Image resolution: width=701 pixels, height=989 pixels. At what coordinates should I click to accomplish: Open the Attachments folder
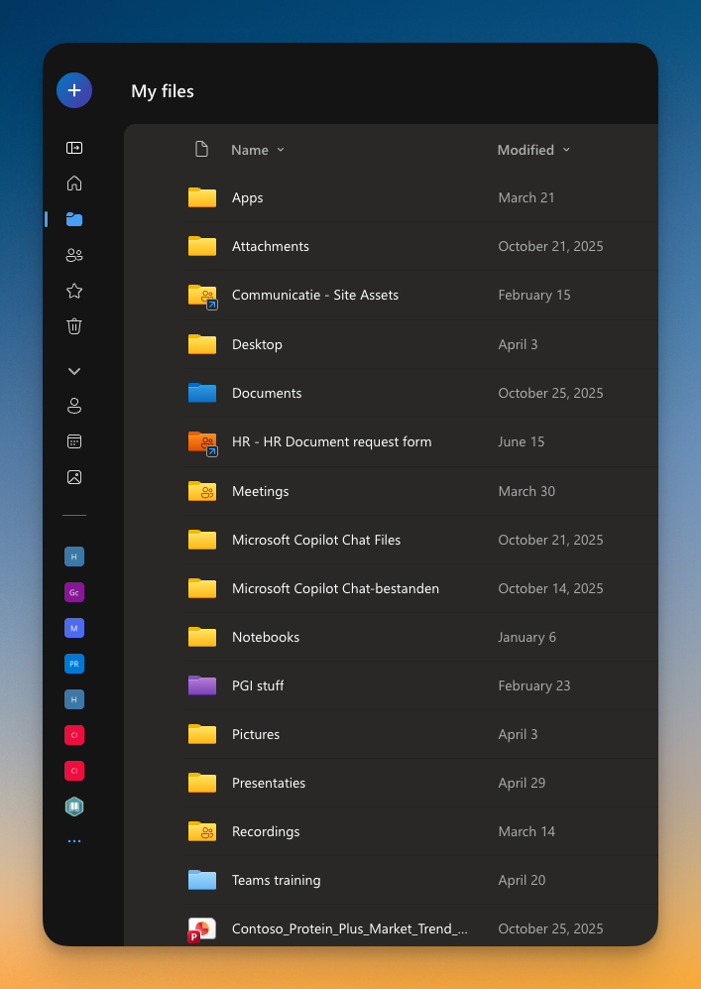point(271,246)
